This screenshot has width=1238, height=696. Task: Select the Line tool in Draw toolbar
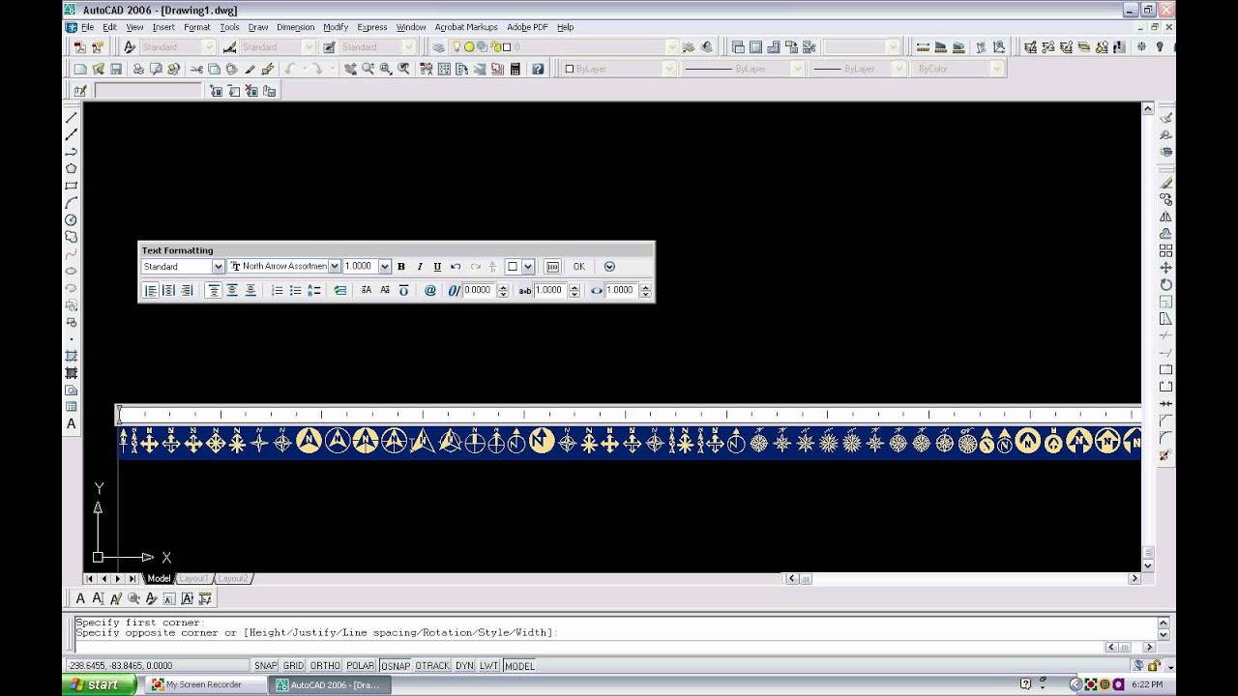pyautogui.click(x=72, y=118)
